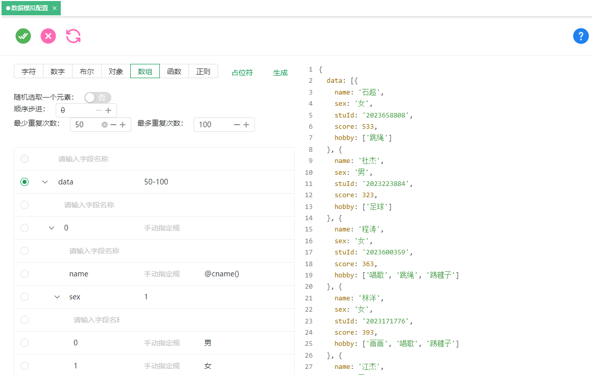This screenshot has height=375, width=592.
Task: Click the sex field label
Action: pos(75,297)
